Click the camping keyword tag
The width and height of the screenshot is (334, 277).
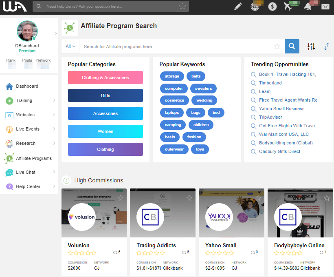pyautogui.click(x=173, y=124)
